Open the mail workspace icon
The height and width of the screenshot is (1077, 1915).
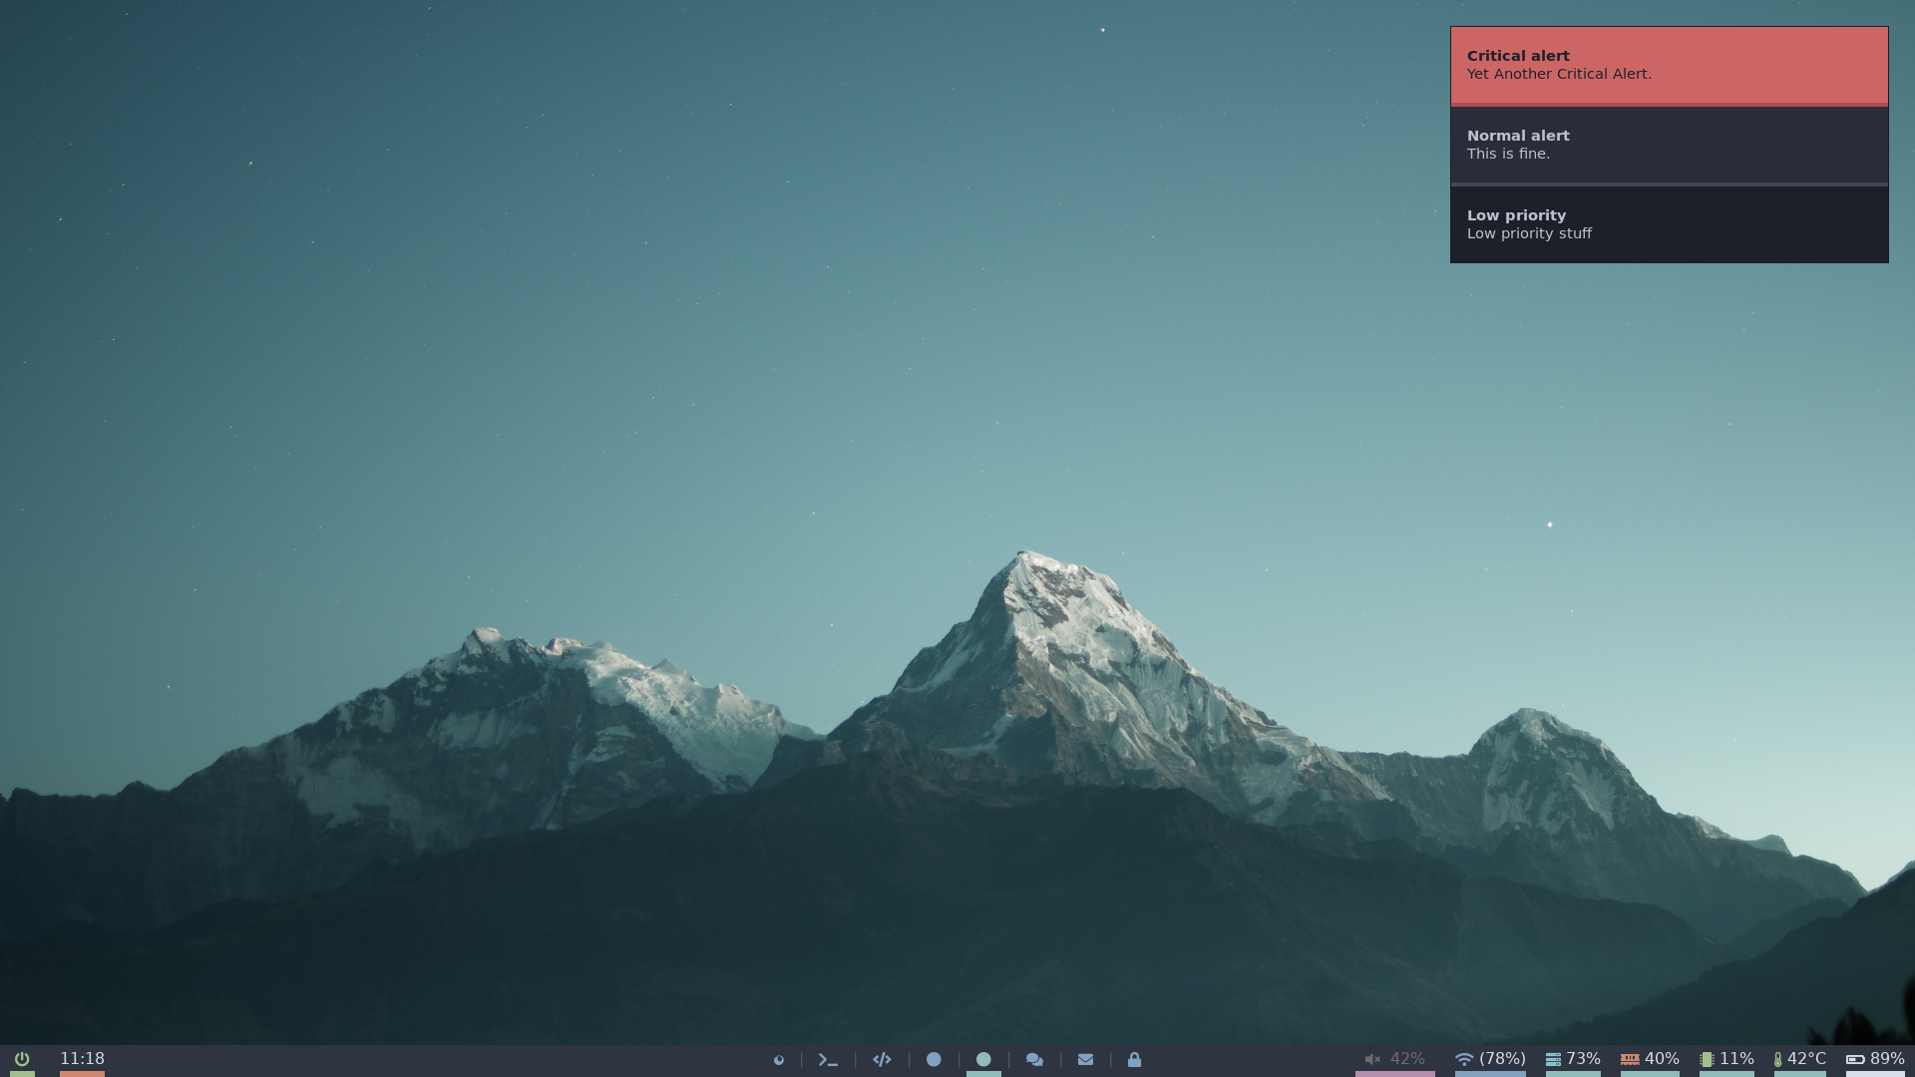[1085, 1059]
